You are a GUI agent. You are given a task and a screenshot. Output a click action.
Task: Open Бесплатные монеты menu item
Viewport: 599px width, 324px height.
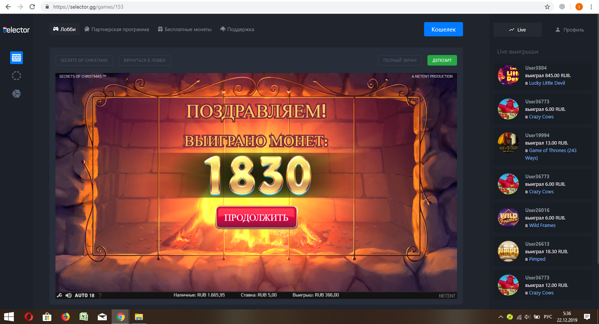[x=184, y=29]
